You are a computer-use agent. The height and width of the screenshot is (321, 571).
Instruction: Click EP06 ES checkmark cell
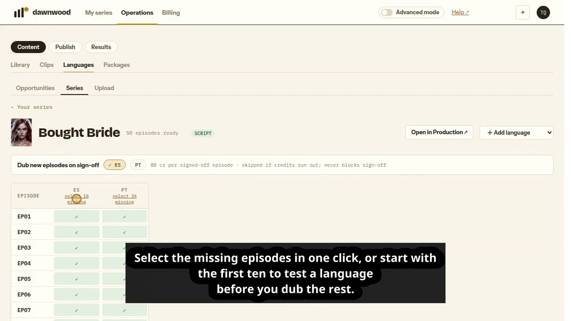point(76,295)
